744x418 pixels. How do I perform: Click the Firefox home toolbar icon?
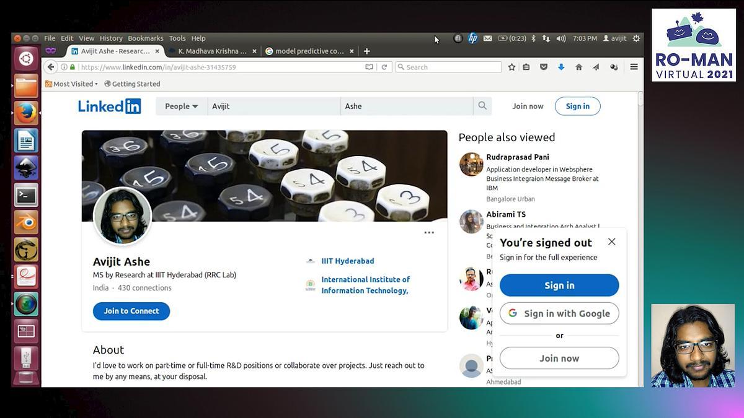coord(578,67)
